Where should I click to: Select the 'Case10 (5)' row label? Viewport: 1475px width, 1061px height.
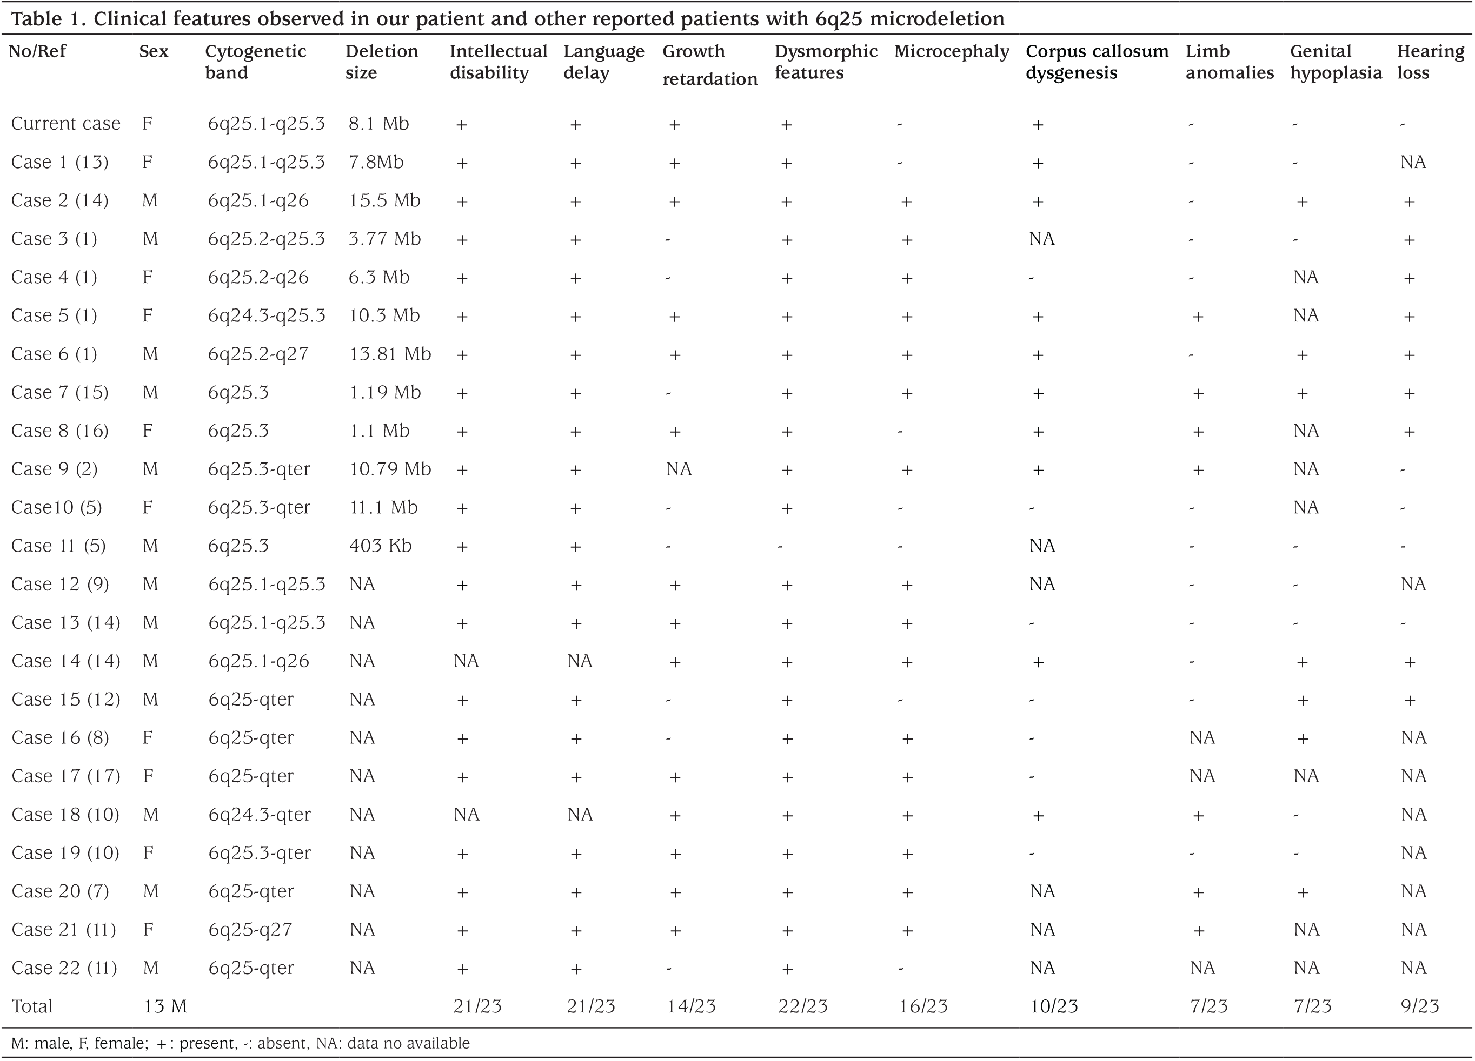(57, 507)
